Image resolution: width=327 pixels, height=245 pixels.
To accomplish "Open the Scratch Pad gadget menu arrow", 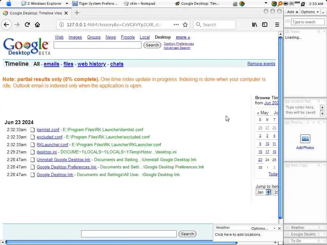I will 324,101.
